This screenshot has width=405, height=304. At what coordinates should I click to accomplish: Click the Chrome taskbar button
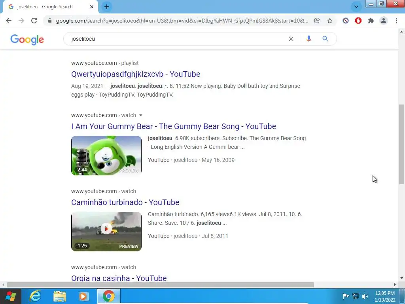coord(109,296)
